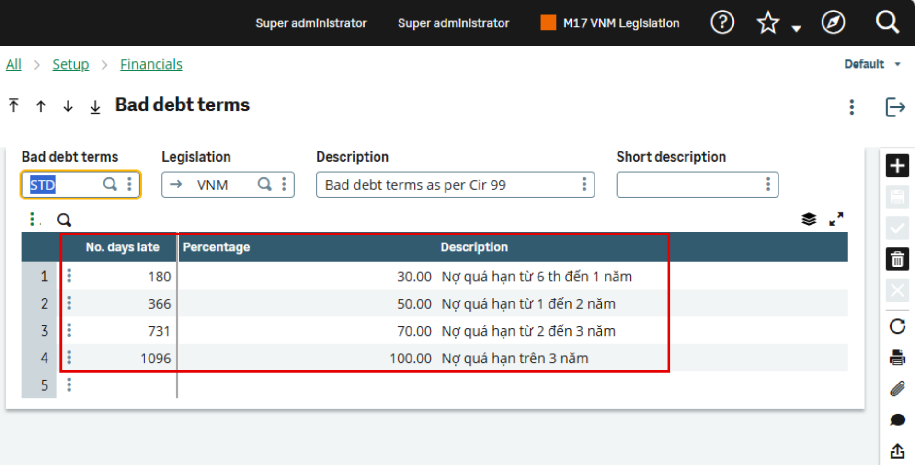Screen dimensions: 915x465
Task: Expand the favorites dropdown arrow
Action: coord(796,29)
